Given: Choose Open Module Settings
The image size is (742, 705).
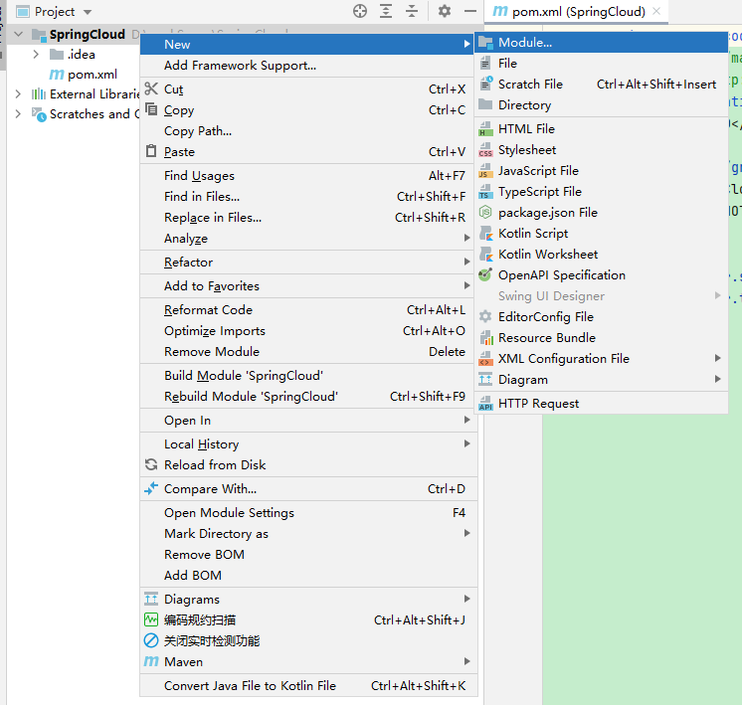Looking at the screenshot, I should coord(308,512).
